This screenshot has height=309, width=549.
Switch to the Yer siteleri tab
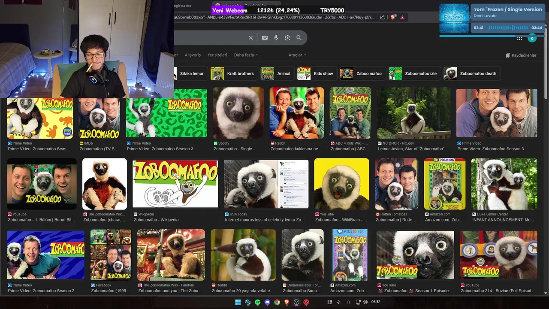point(217,55)
